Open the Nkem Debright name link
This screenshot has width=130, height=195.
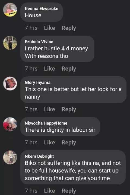point(39,156)
